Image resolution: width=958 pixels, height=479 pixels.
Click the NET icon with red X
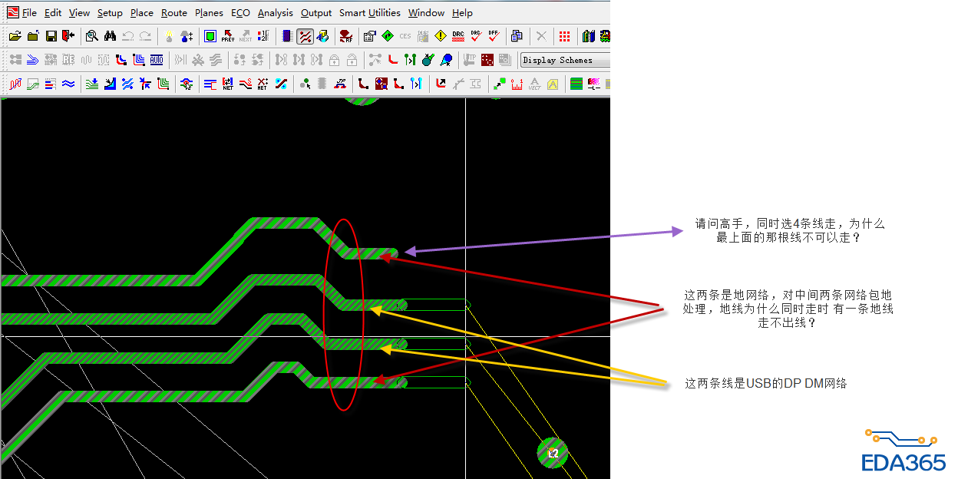tap(263, 84)
